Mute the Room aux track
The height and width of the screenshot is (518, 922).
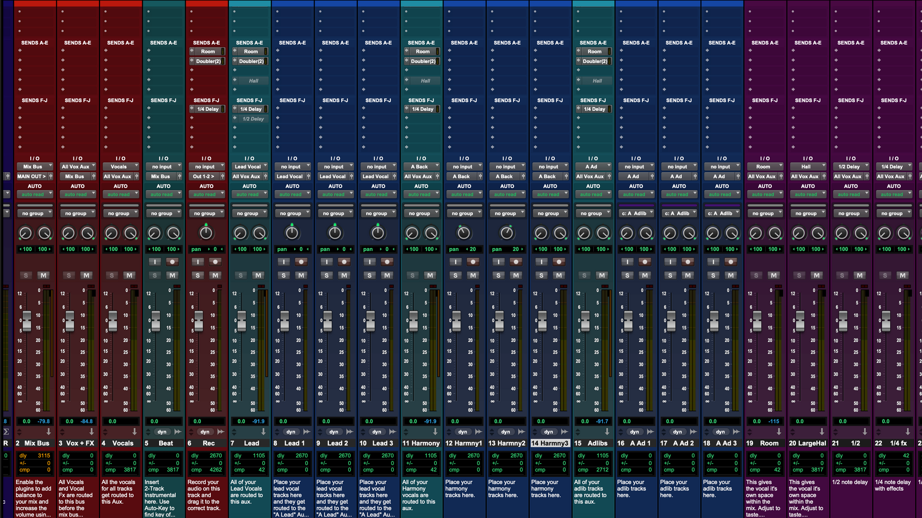coord(773,275)
